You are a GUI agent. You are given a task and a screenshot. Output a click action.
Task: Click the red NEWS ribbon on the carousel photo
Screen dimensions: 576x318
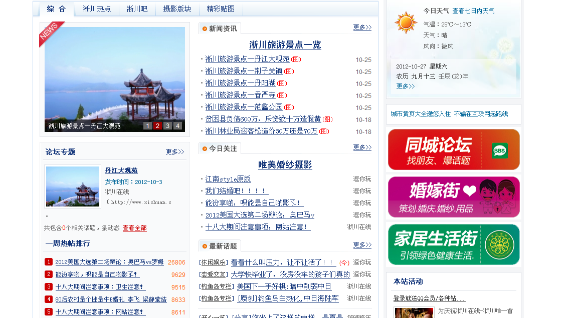[50, 31]
